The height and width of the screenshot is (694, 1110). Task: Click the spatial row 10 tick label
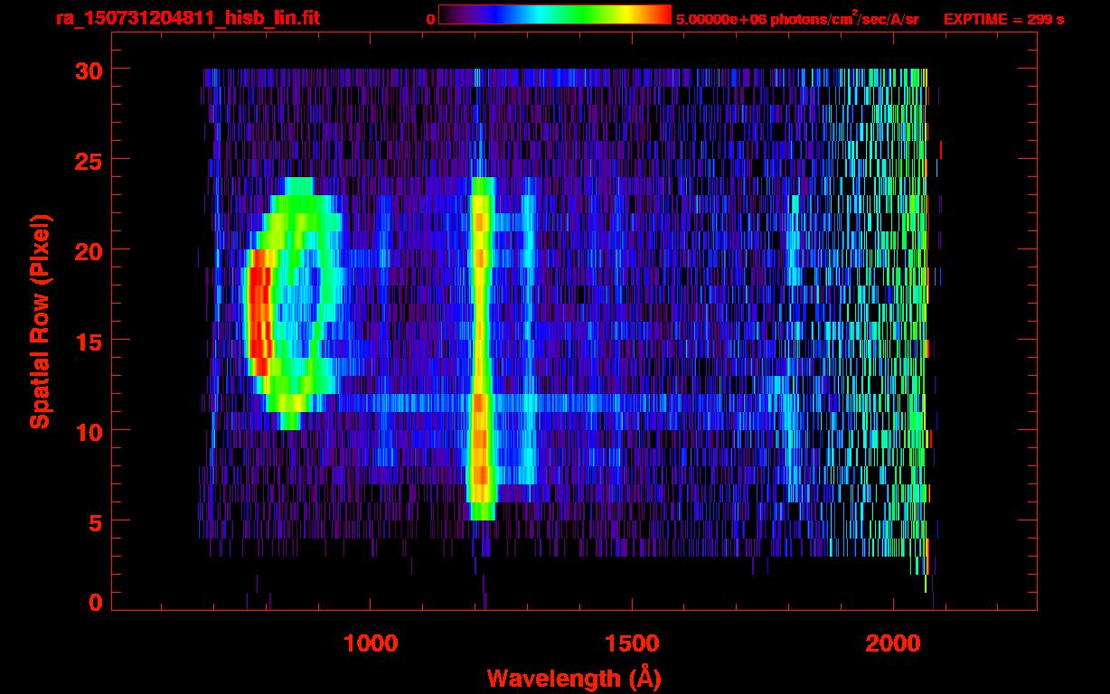click(89, 431)
